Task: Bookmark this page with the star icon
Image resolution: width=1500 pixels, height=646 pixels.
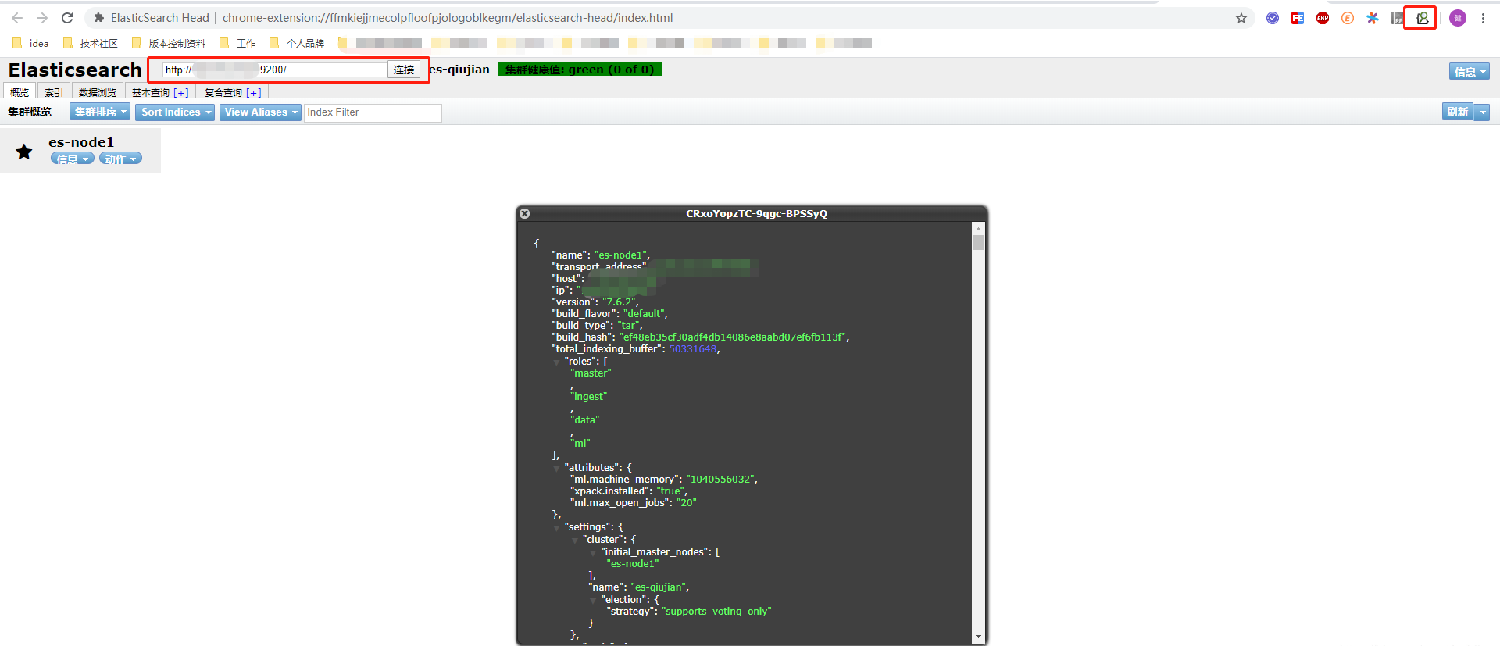Action: 1241,18
